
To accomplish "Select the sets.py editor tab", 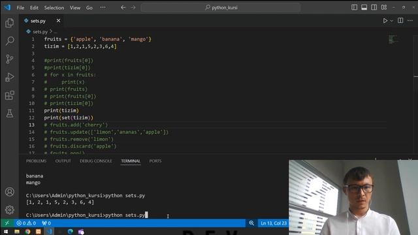I will 38,21.
